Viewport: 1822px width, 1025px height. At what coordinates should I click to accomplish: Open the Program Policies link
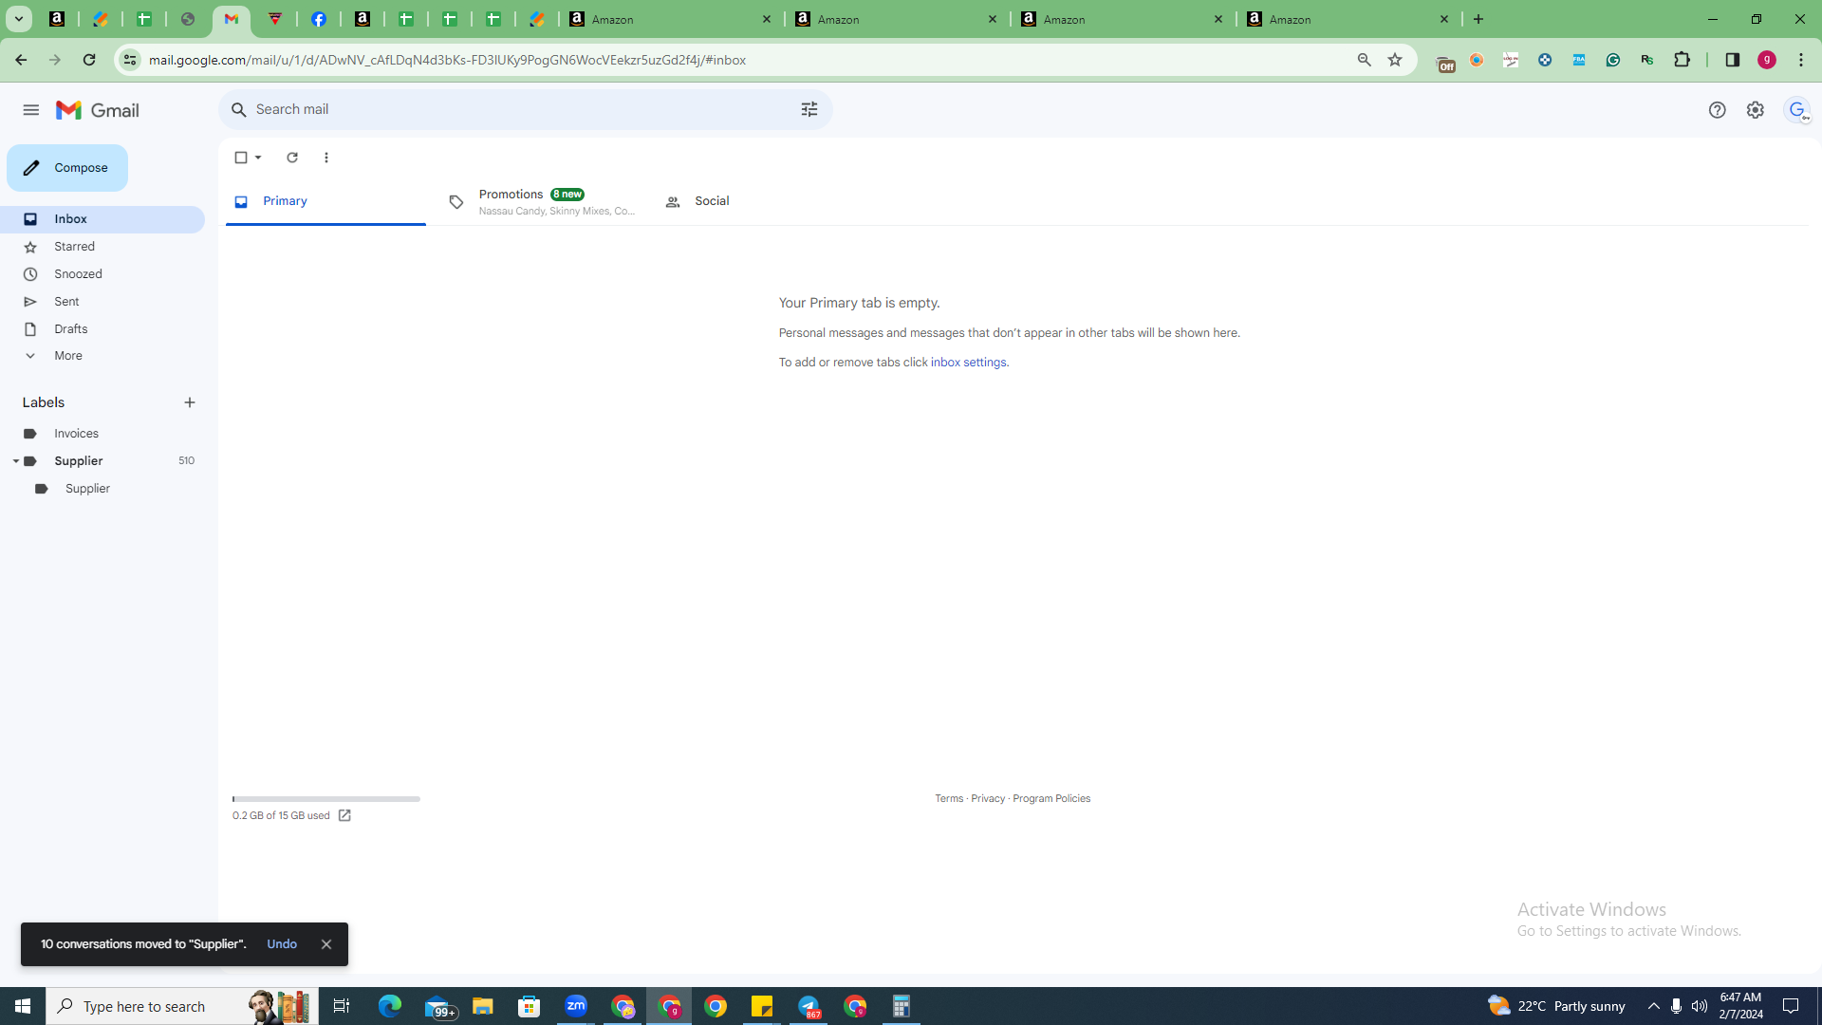(x=1051, y=798)
